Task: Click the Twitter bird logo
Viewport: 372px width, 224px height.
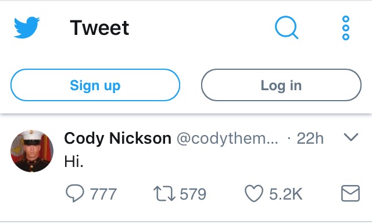Action: 27,27
